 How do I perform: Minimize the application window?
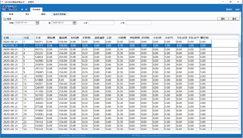(223, 2)
